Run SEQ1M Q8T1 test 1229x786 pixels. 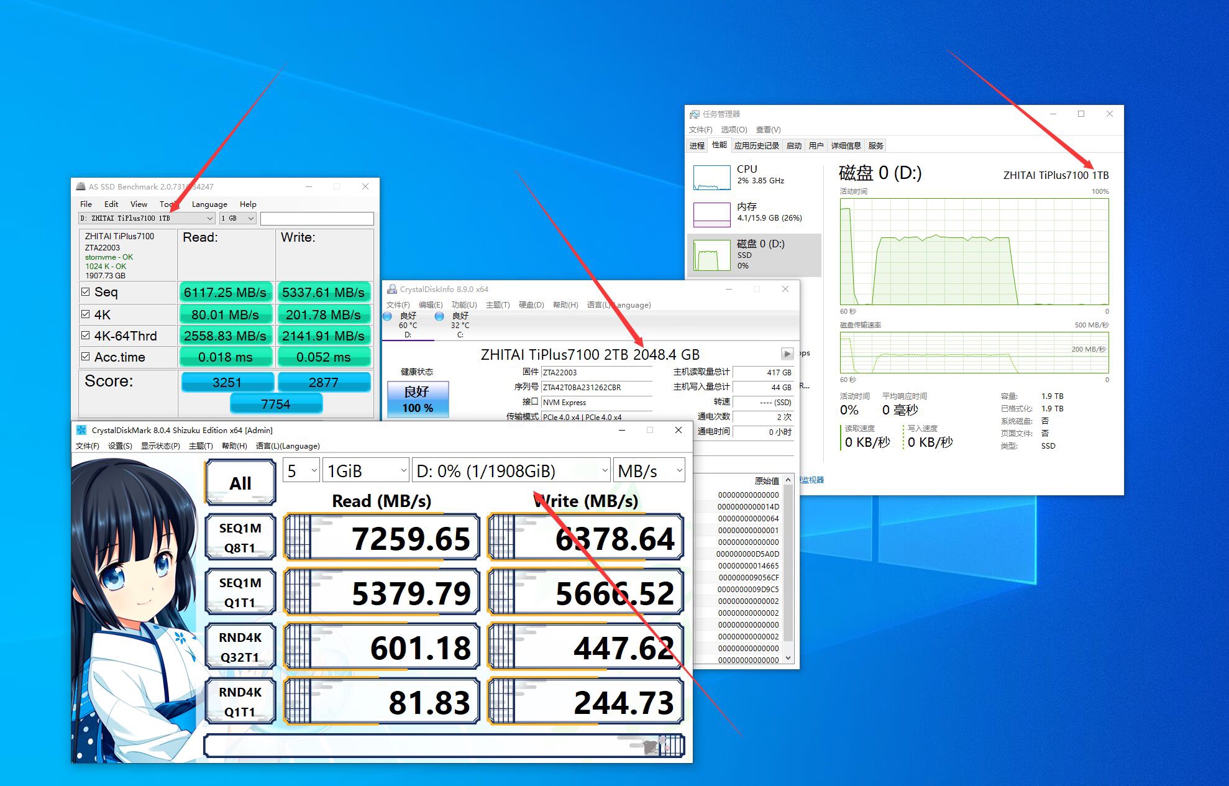coord(240,537)
